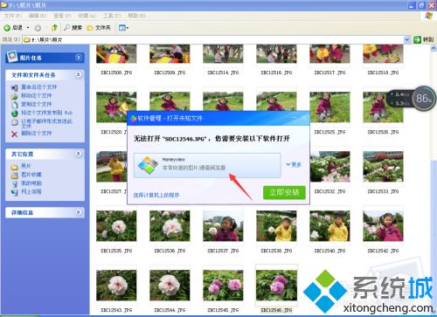This screenshot has width=437, height=317.
Task: Click the red X delete file icon
Action: coord(14,134)
